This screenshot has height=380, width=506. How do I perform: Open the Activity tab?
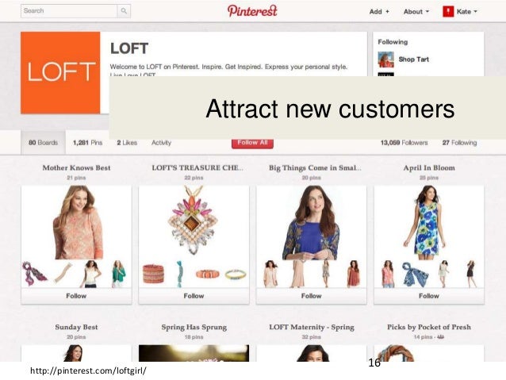pos(161,143)
